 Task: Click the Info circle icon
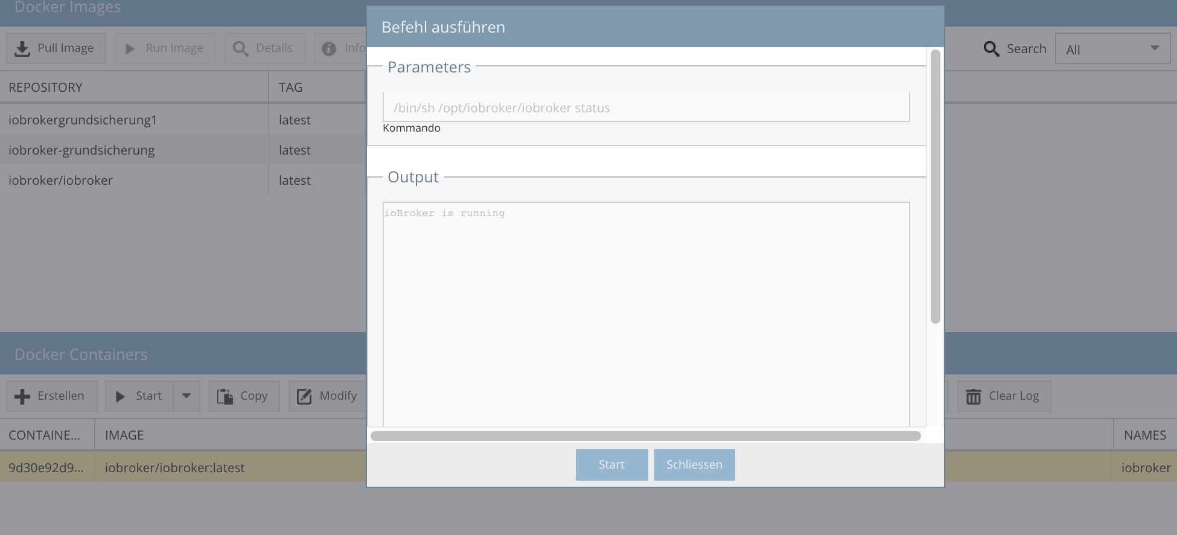tap(329, 49)
